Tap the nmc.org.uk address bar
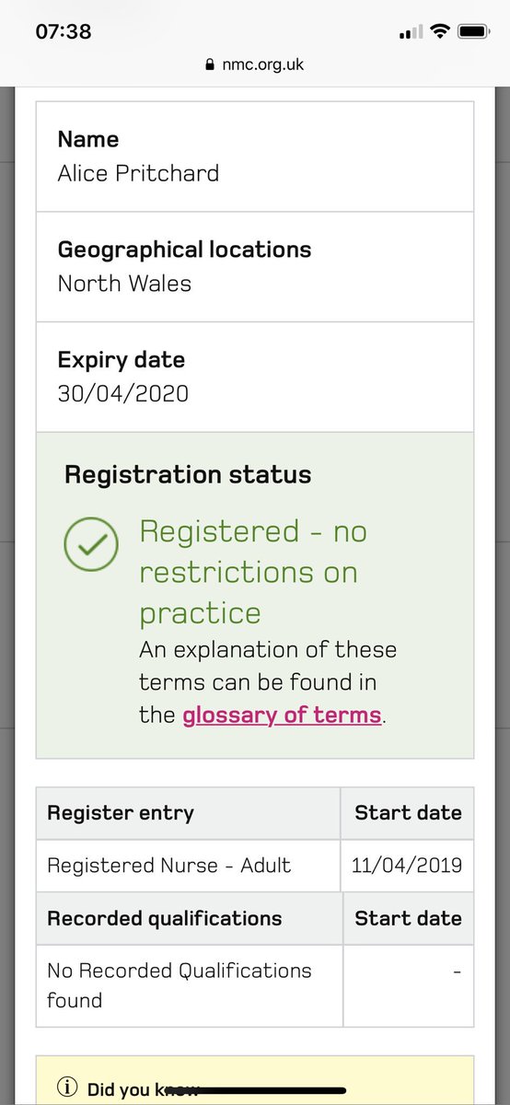This screenshot has width=510, height=1105. [x=255, y=64]
